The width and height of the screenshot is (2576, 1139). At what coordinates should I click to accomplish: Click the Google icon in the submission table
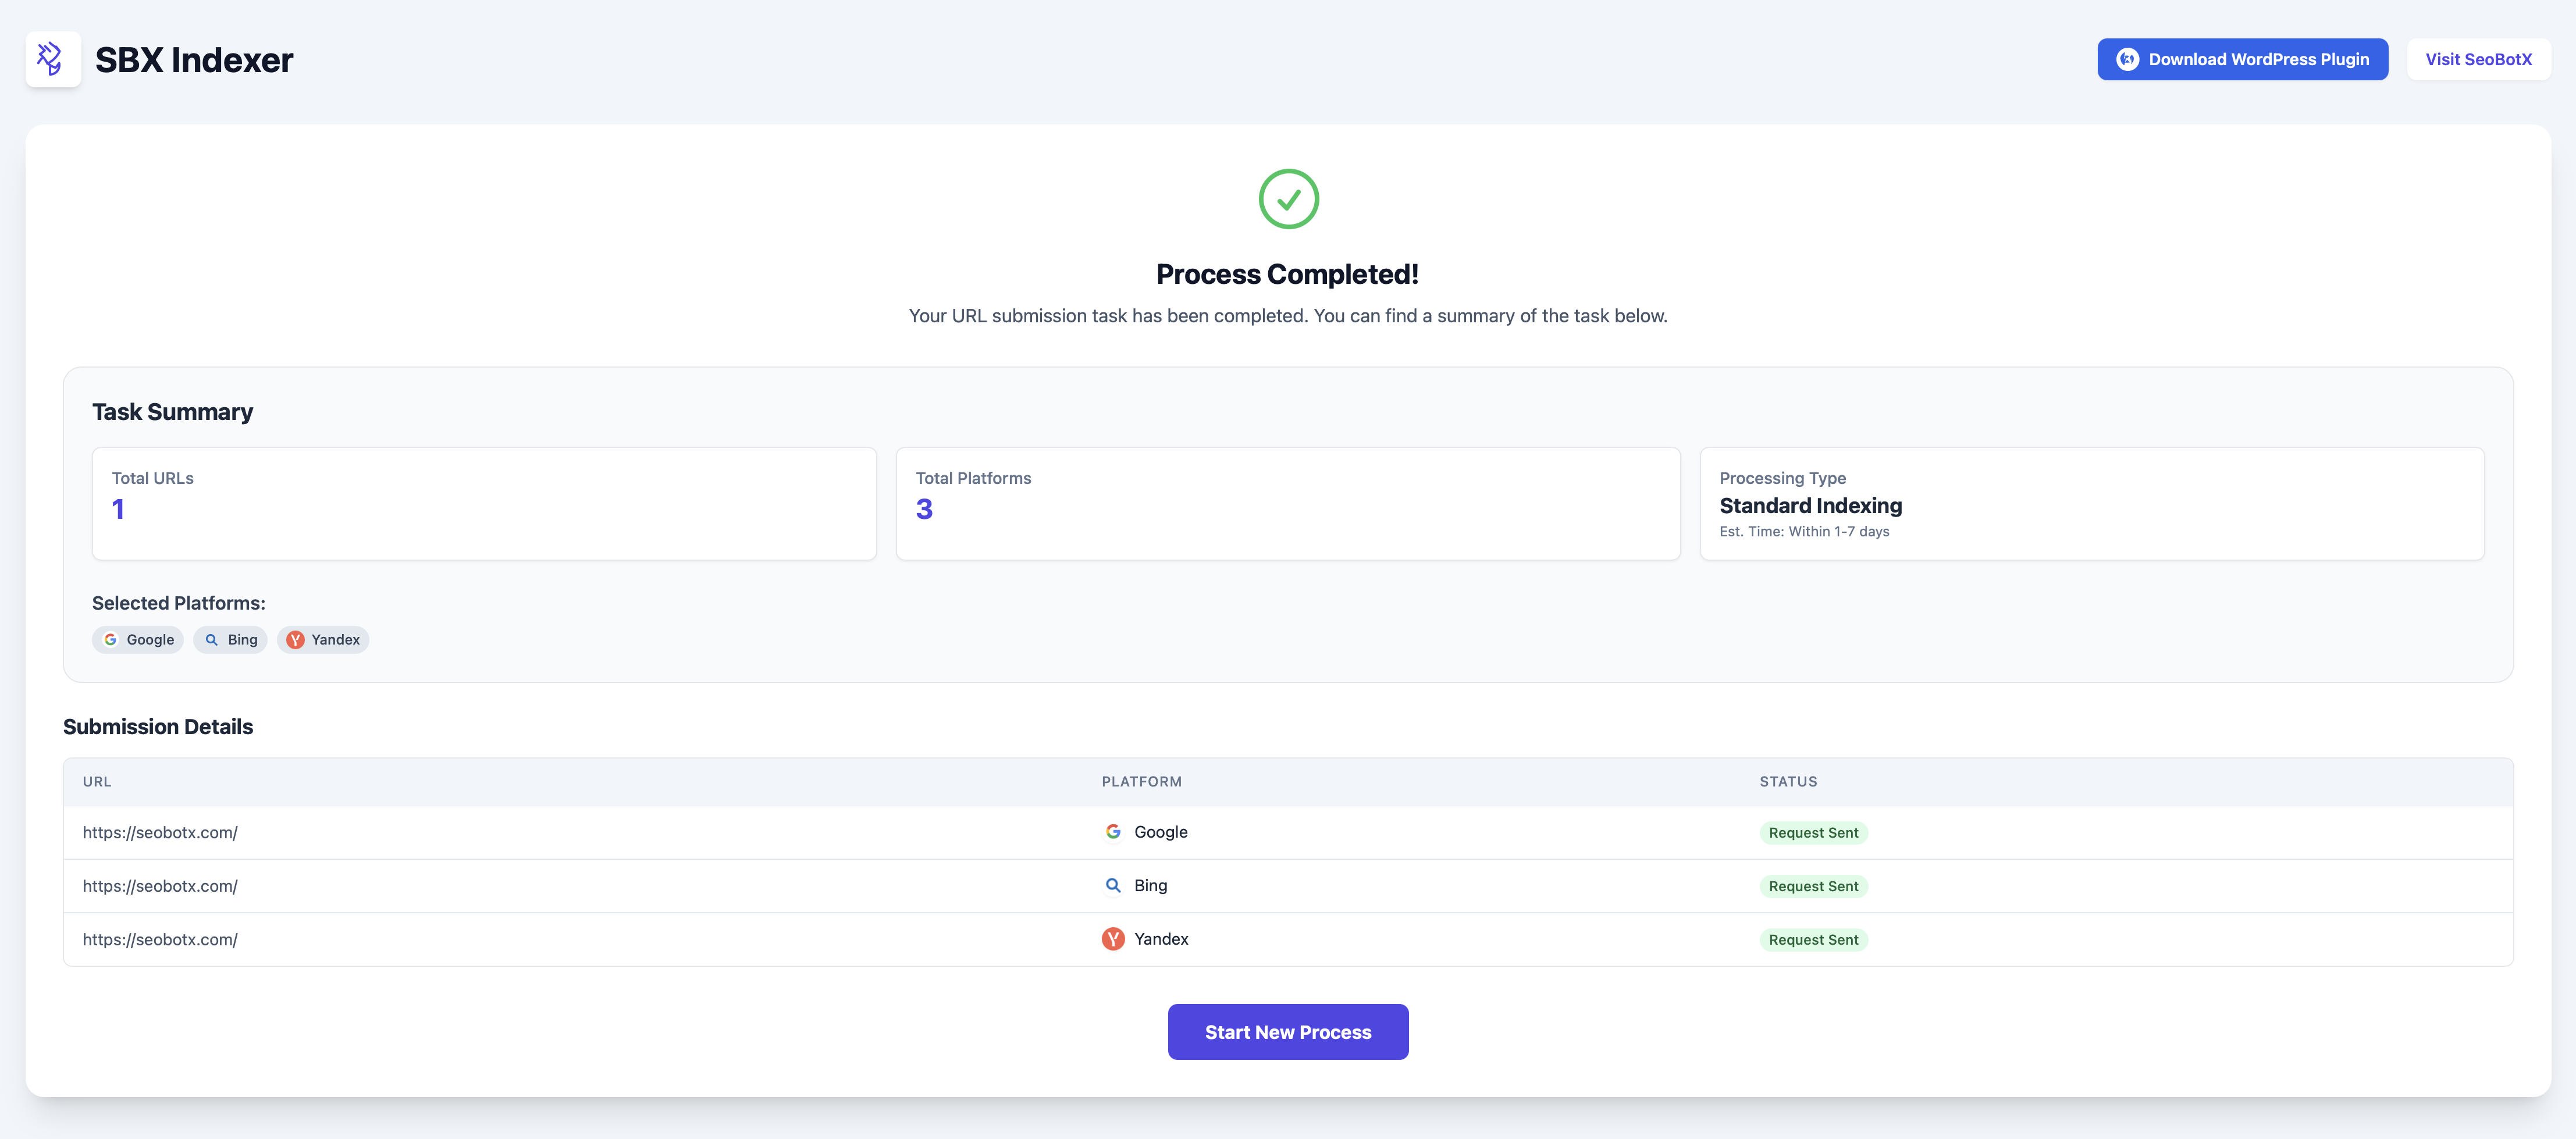coord(1113,832)
